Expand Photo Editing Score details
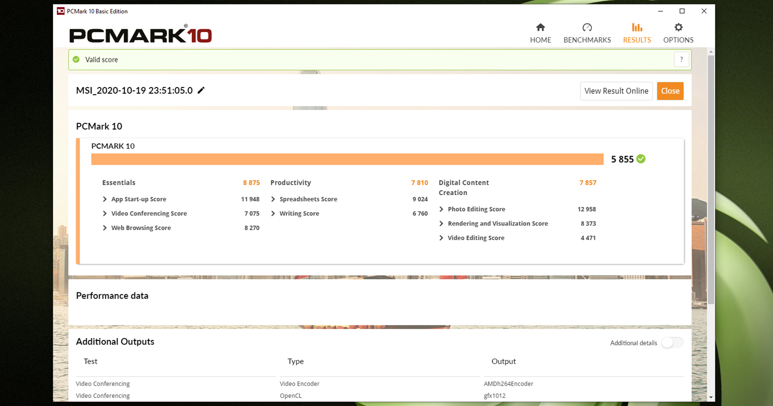 pyautogui.click(x=441, y=209)
